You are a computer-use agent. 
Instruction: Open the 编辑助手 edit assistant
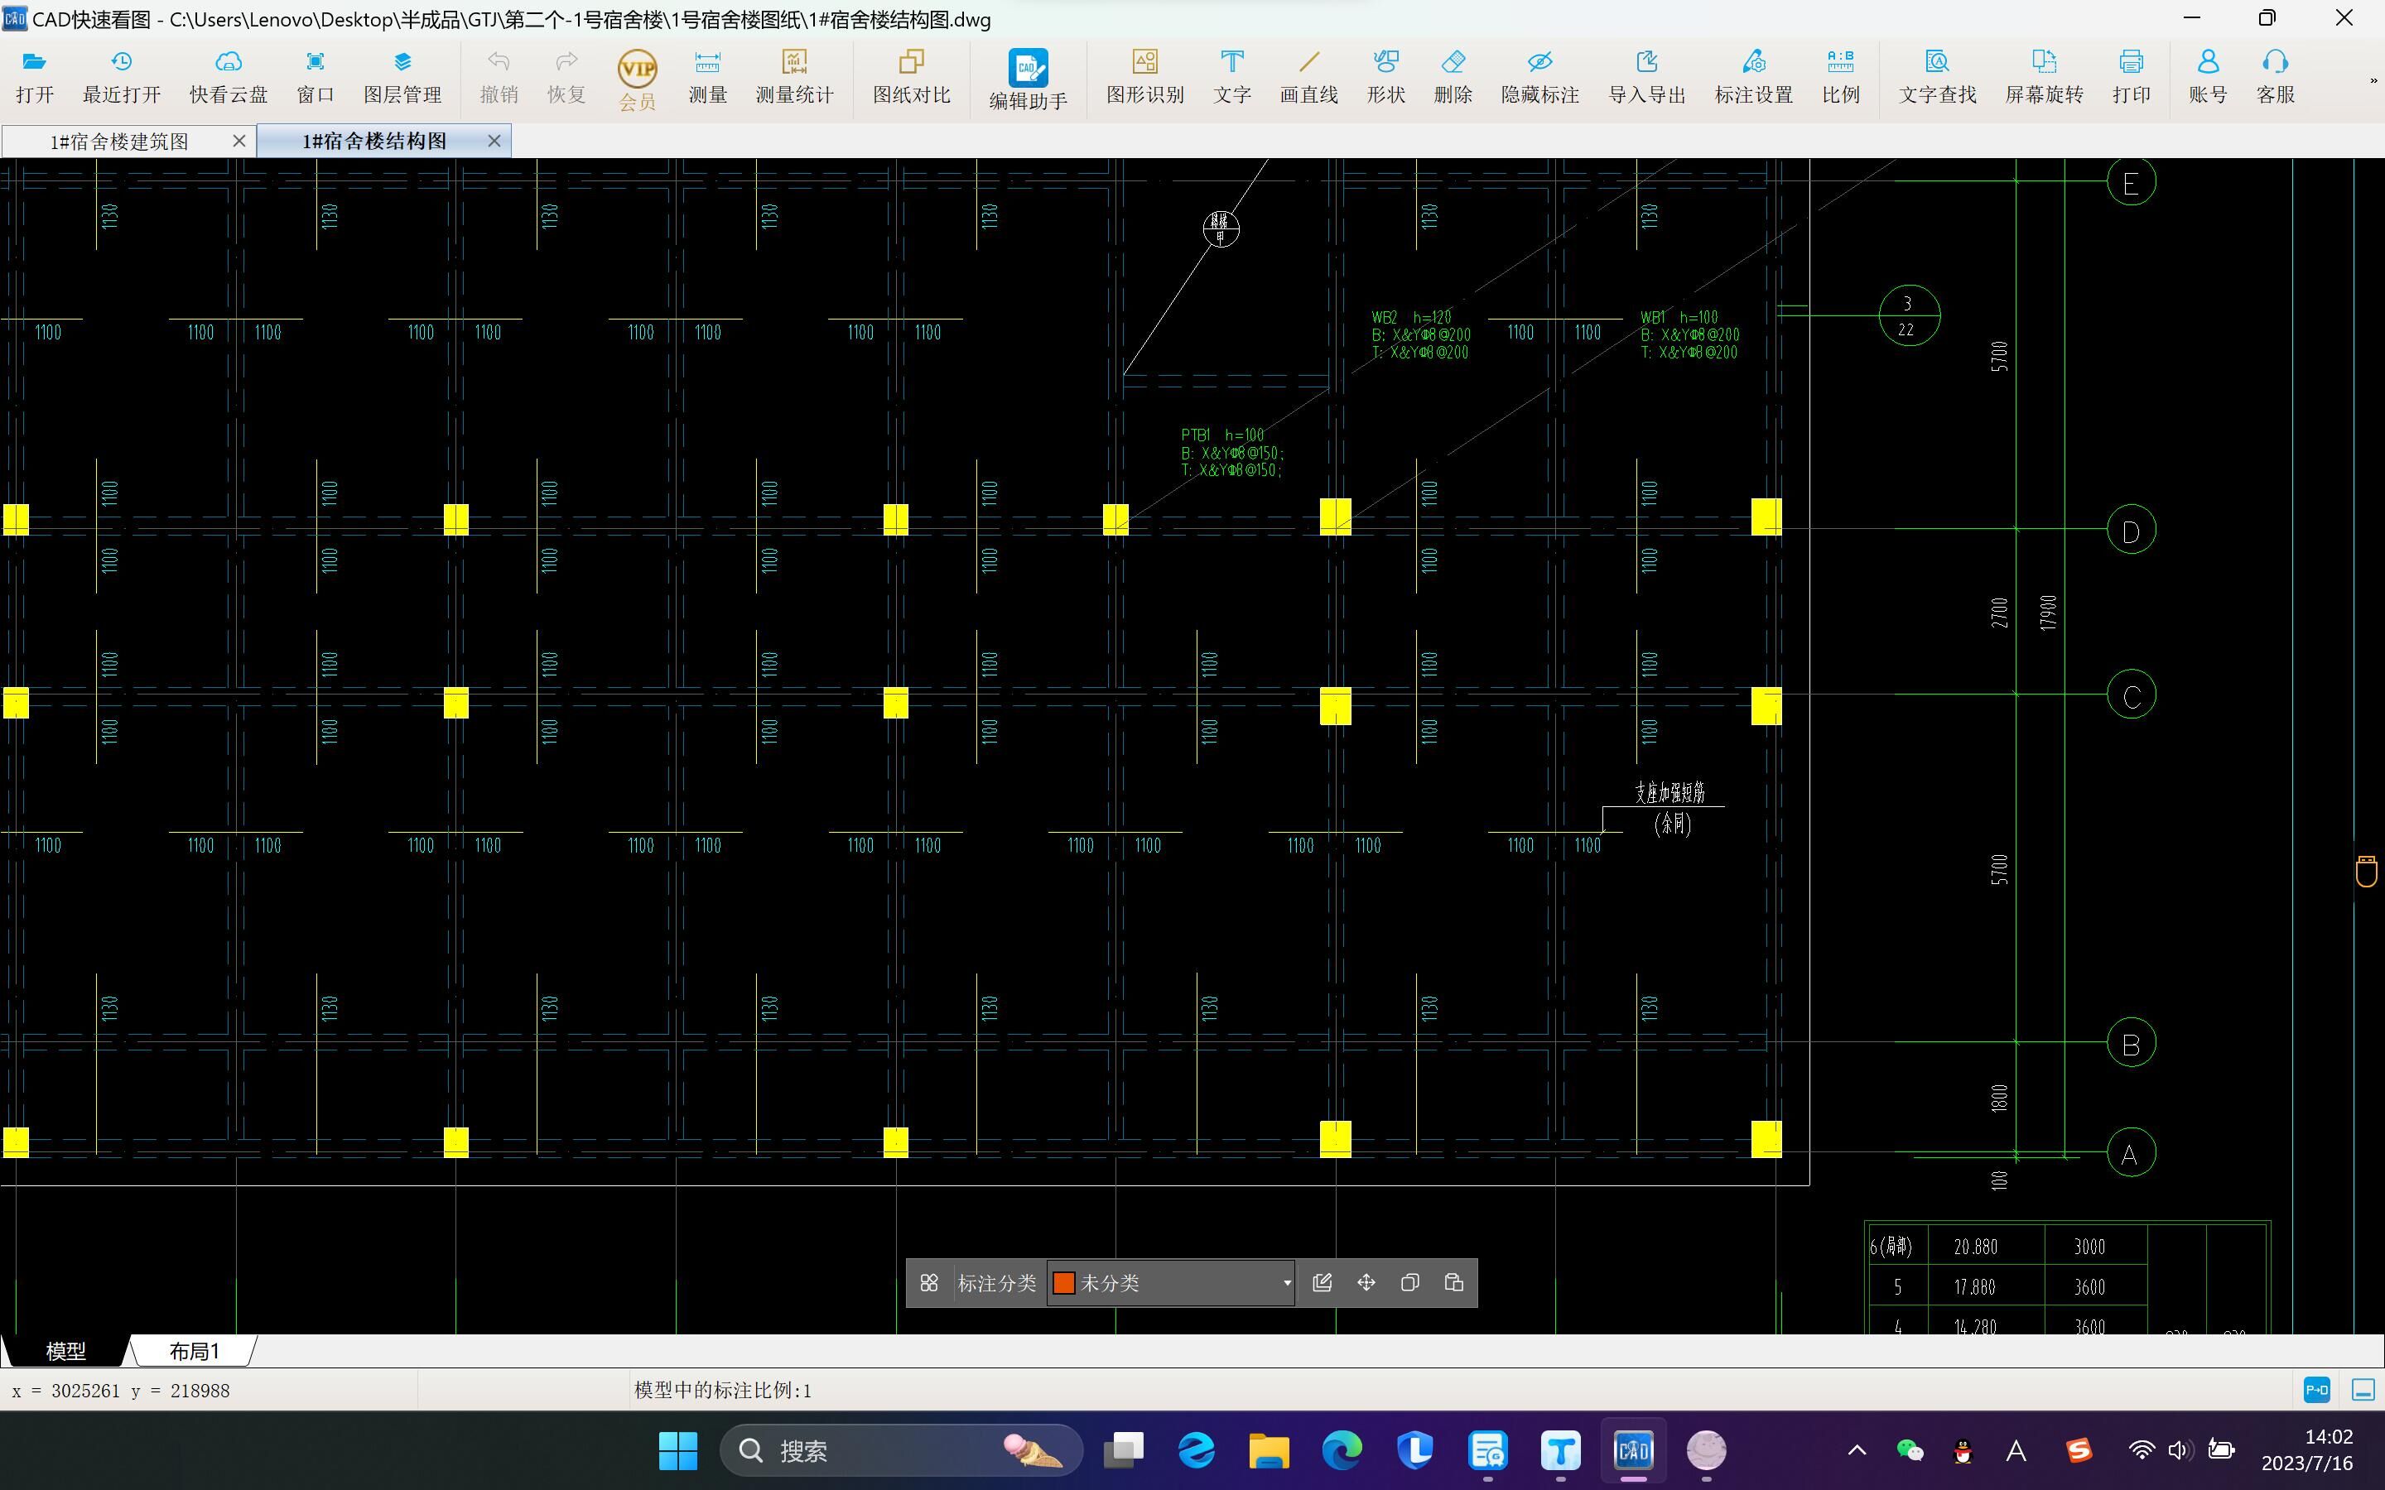(x=1028, y=79)
